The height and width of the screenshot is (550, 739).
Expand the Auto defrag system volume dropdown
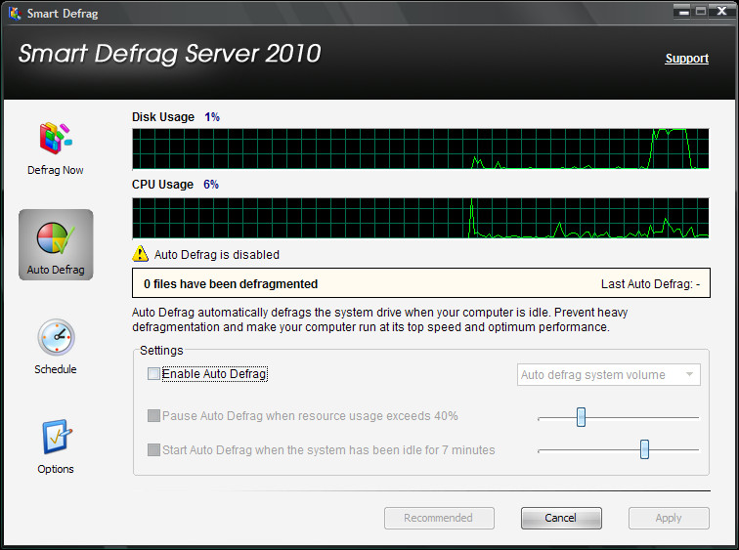point(608,375)
